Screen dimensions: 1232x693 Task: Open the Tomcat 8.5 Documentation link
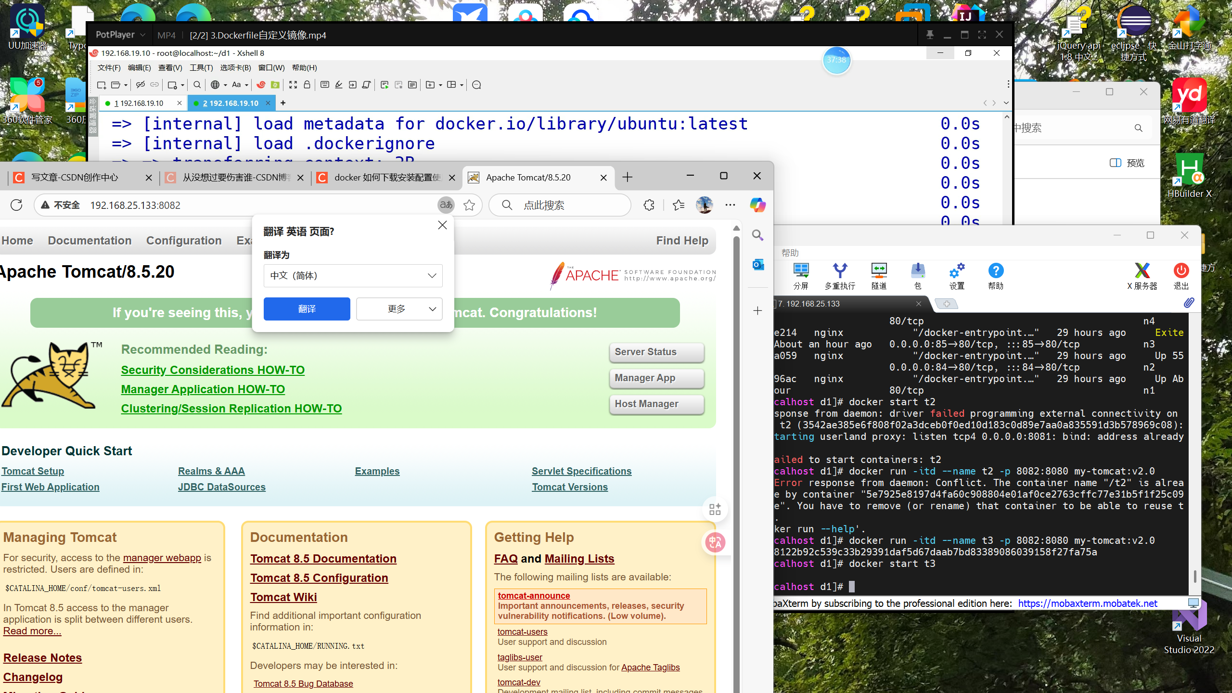point(323,558)
